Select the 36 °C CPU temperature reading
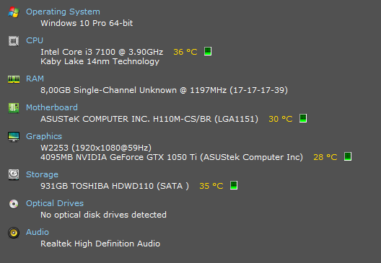Image resolution: width=381 pixels, height=263 pixels. pos(185,52)
